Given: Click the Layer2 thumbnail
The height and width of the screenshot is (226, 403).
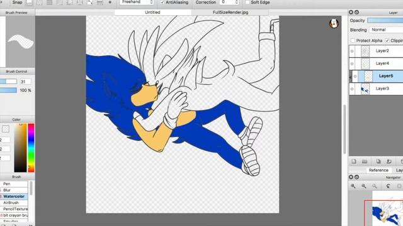Looking at the screenshot, I should 365,51.
